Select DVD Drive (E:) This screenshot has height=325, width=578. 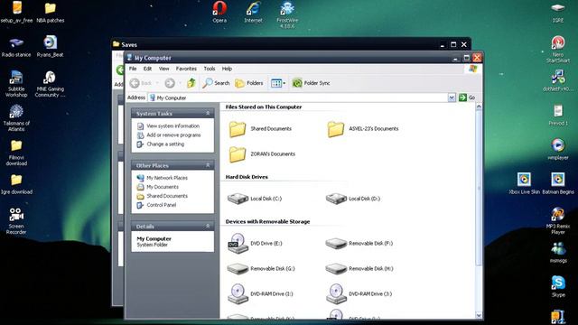tap(255, 243)
